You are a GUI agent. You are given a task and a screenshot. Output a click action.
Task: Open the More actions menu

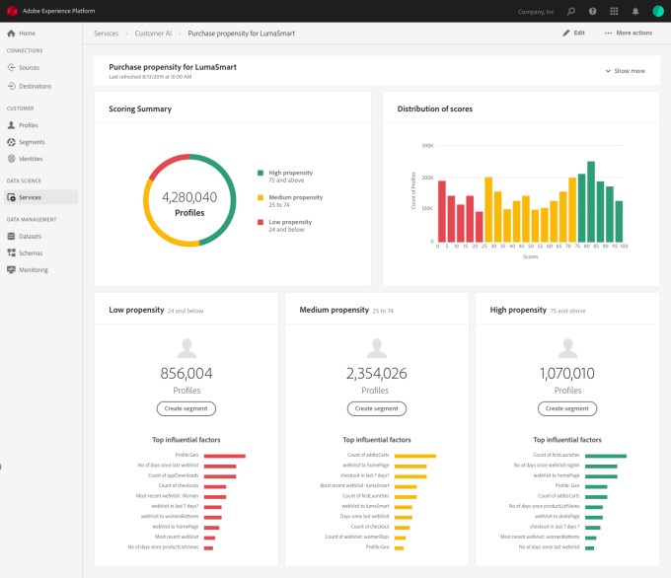point(628,33)
